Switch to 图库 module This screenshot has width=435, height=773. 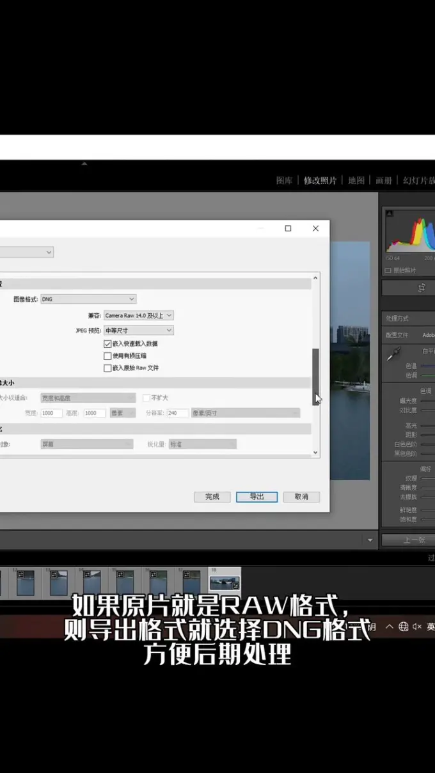[x=284, y=180]
